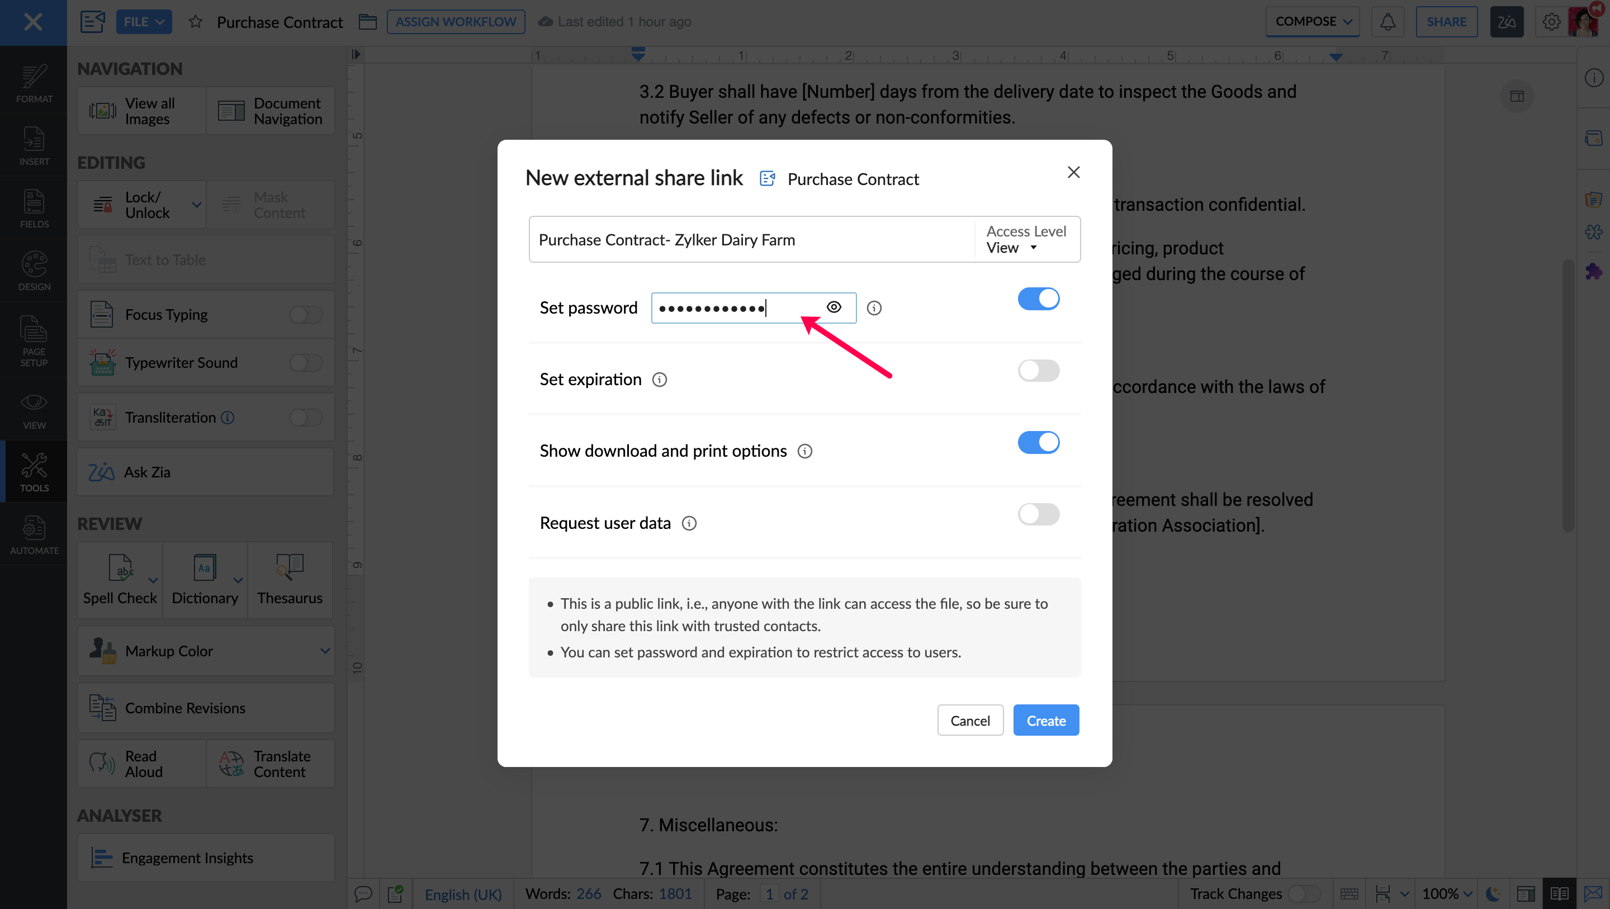Click the Set password info icon

click(874, 308)
